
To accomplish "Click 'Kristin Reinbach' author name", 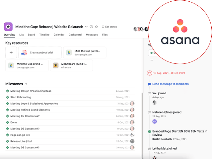I will pos(162,139).
